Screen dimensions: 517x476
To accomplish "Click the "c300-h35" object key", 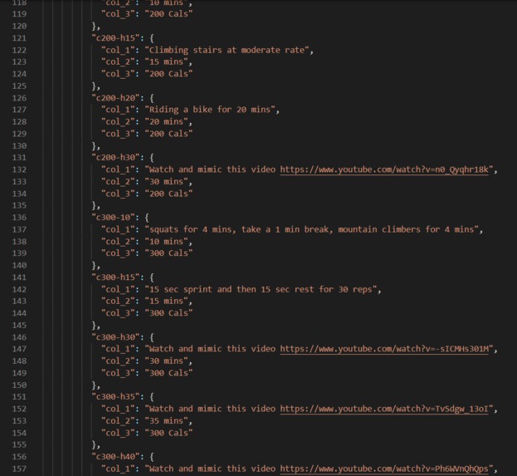I will (x=115, y=397).
